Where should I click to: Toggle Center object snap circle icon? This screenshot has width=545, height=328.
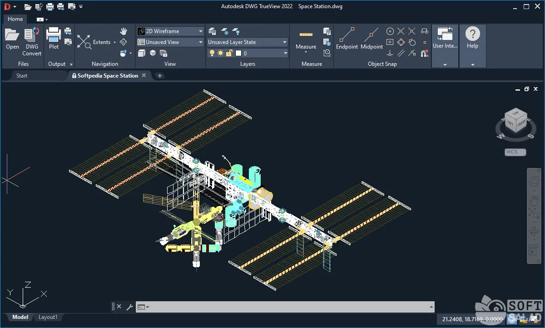(x=390, y=31)
